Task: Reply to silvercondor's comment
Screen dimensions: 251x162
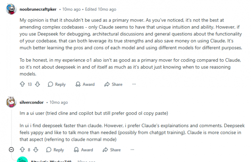Action: (x=55, y=150)
